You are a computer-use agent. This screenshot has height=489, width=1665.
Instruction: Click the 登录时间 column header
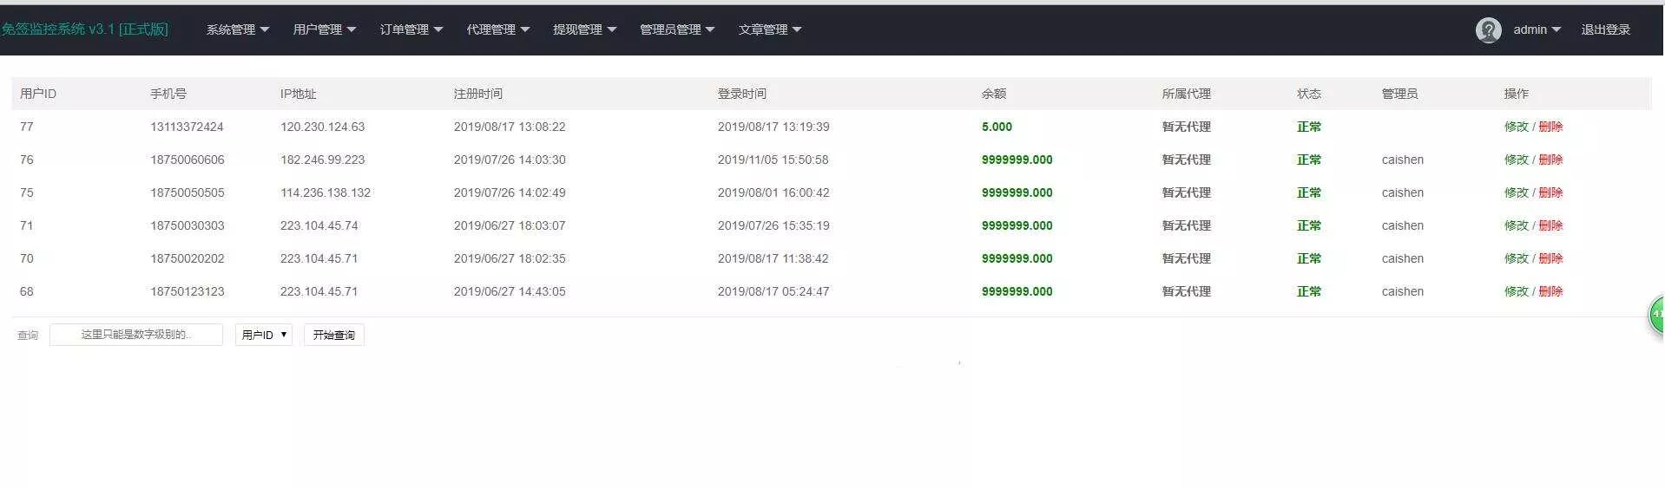point(742,94)
